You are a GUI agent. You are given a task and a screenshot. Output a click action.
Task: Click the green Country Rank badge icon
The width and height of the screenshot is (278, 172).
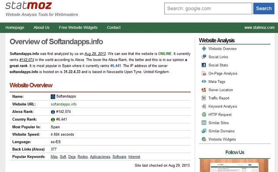click(53, 119)
